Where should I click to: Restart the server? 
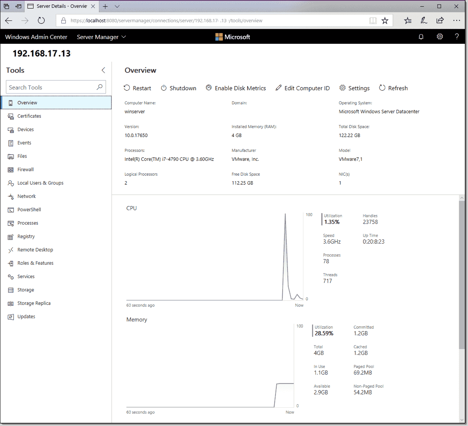tap(137, 88)
